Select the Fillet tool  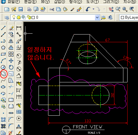click(x=11, y=126)
